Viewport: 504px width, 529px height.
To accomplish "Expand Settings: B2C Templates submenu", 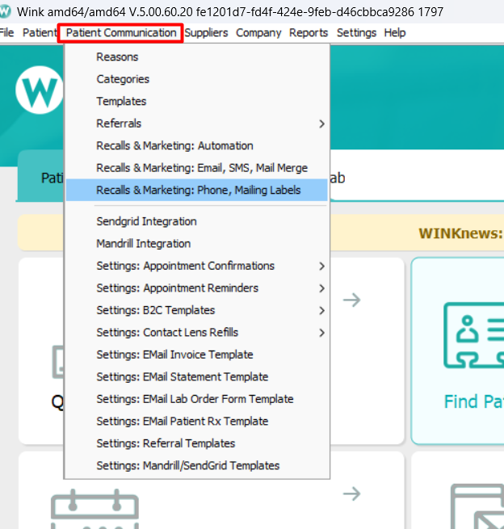I will point(197,310).
